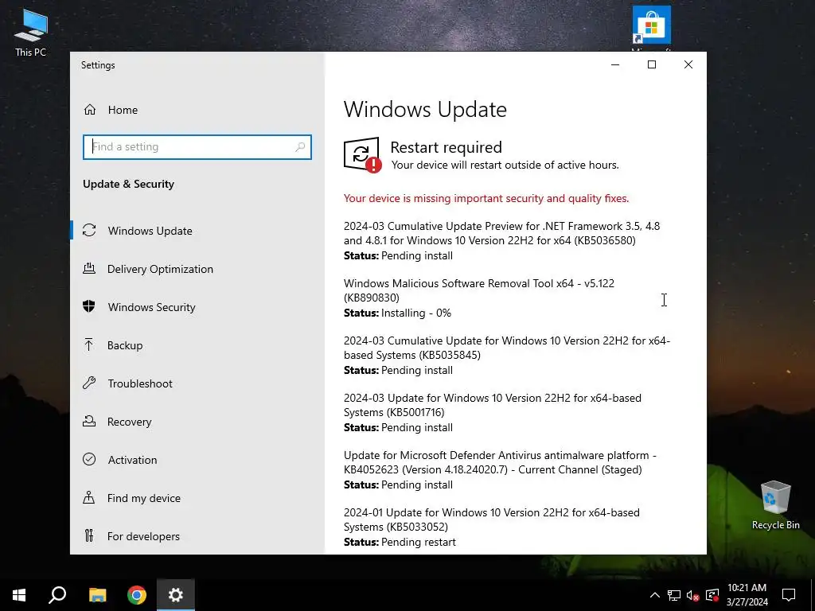The image size is (815, 611).
Task: Select the Troubleshoot wrench icon
Action: (89, 383)
